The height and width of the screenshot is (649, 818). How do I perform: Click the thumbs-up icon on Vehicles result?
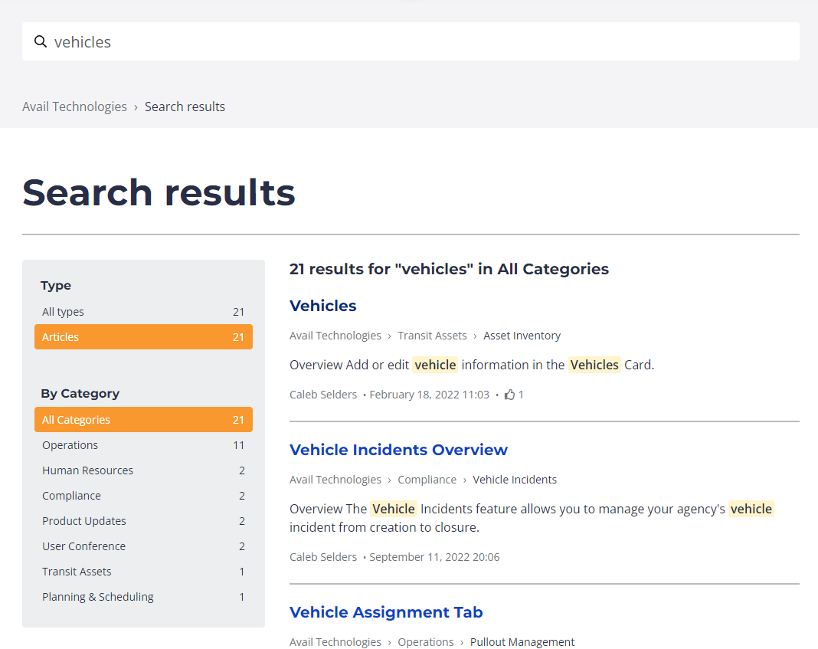pos(509,395)
